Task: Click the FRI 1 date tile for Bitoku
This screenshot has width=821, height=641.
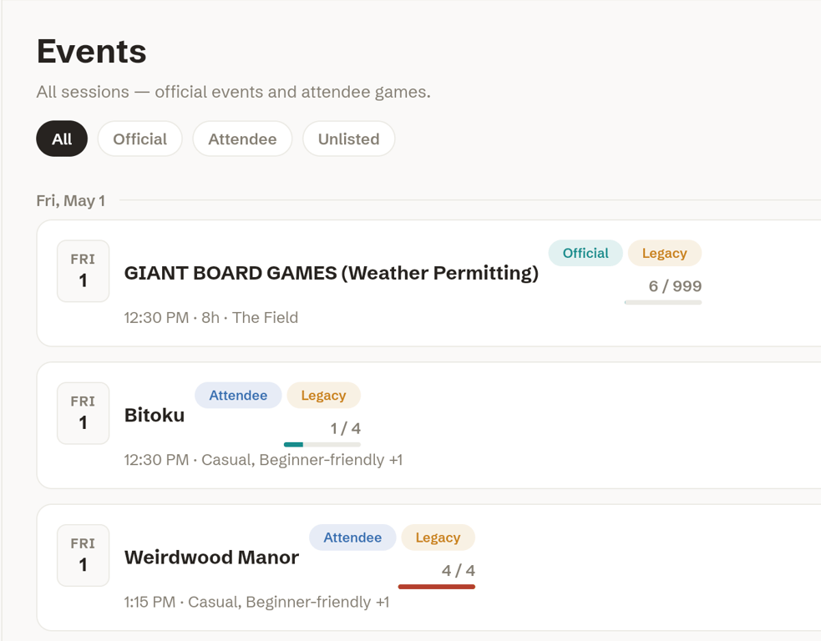Action: tap(84, 413)
